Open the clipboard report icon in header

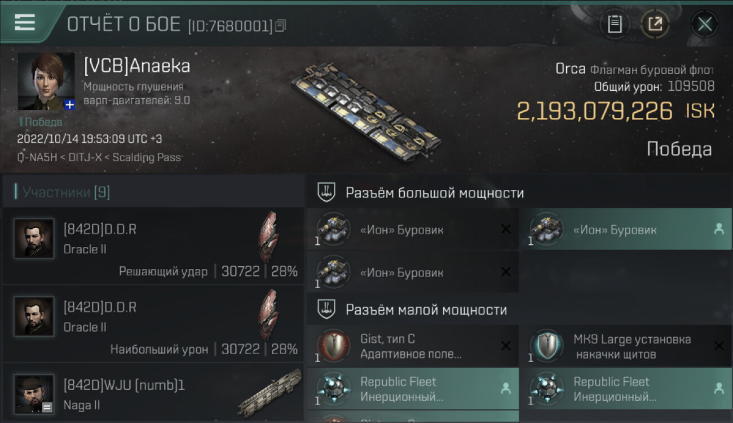coord(614,24)
